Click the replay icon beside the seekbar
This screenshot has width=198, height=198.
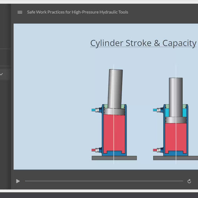pyautogui.click(x=189, y=181)
